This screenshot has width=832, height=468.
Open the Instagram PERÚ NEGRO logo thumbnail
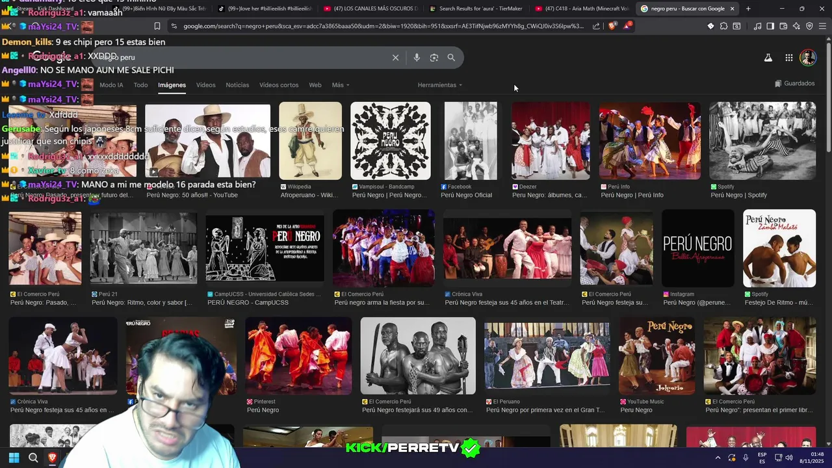(x=697, y=248)
